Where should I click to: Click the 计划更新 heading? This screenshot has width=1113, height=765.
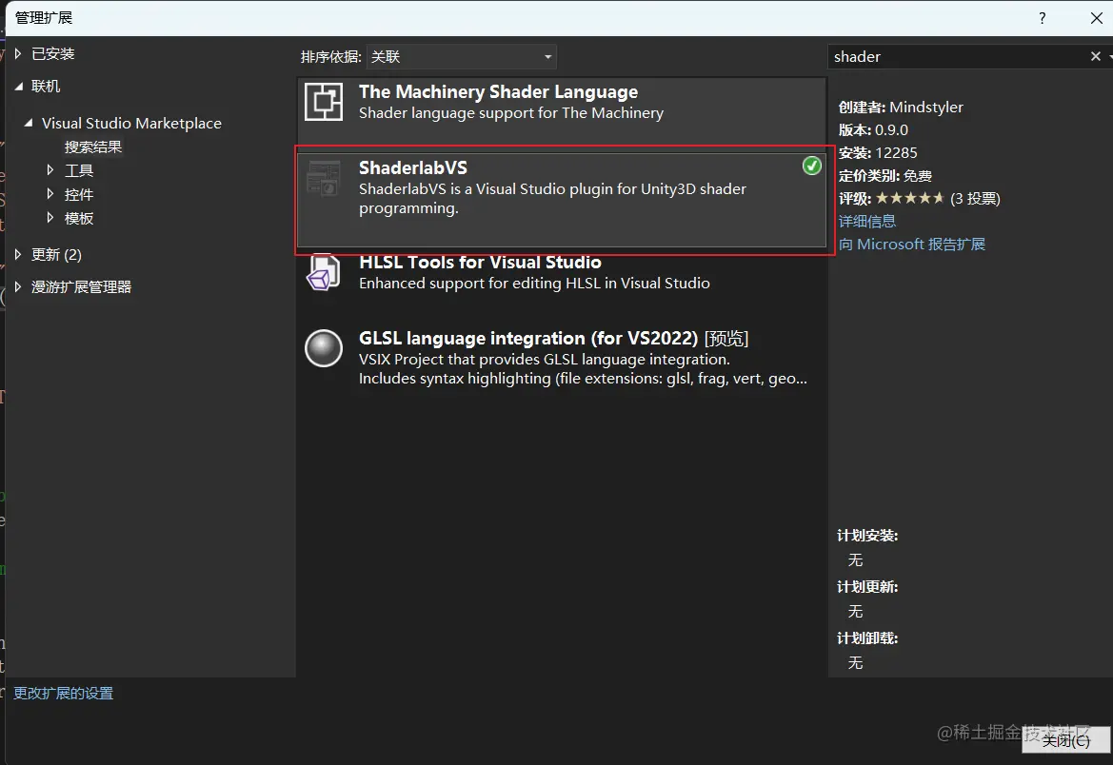coord(867,587)
